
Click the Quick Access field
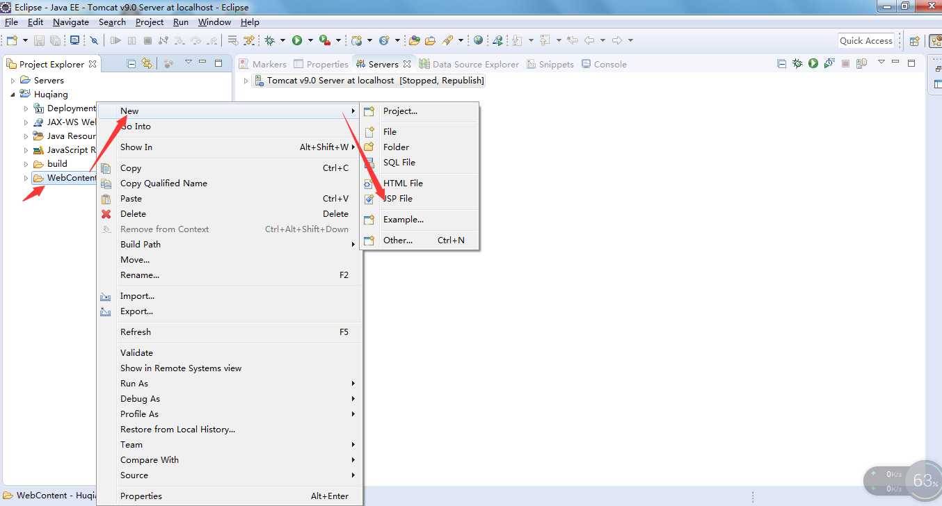[866, 40]
